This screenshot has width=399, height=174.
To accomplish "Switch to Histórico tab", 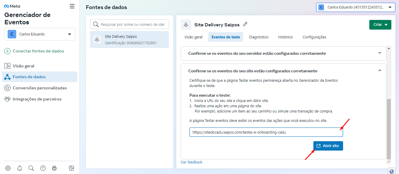I will pyautogui.click(x=285, y=37).
